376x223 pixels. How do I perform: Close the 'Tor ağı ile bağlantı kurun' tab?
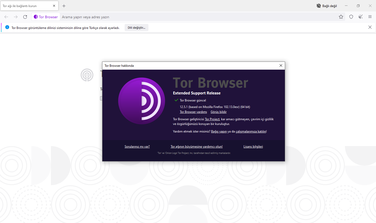click(x=54, y=6)
